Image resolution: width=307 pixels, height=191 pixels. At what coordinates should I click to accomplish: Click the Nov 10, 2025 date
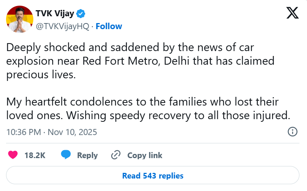[73, 132]
